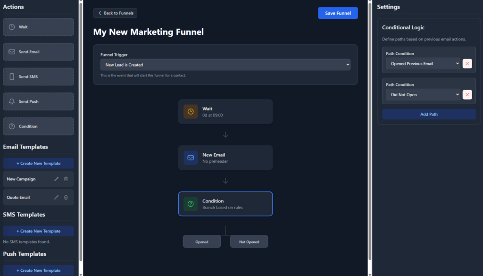Select the Opened branch tab
Viewport: 483px width, 276px height.
pyautogui.click(x=202, y=242)
